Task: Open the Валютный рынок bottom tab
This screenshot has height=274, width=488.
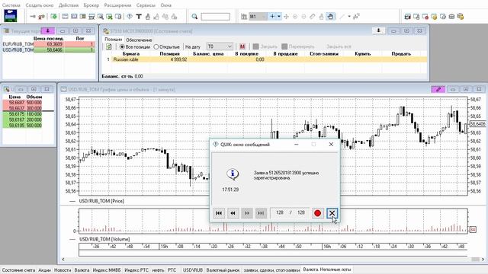Action: tap(223, 270)
